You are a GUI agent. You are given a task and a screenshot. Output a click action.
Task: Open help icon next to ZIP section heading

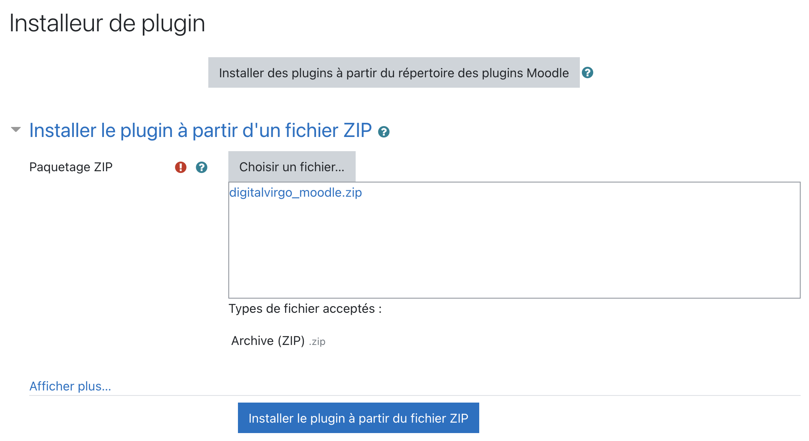coord(384,132)
